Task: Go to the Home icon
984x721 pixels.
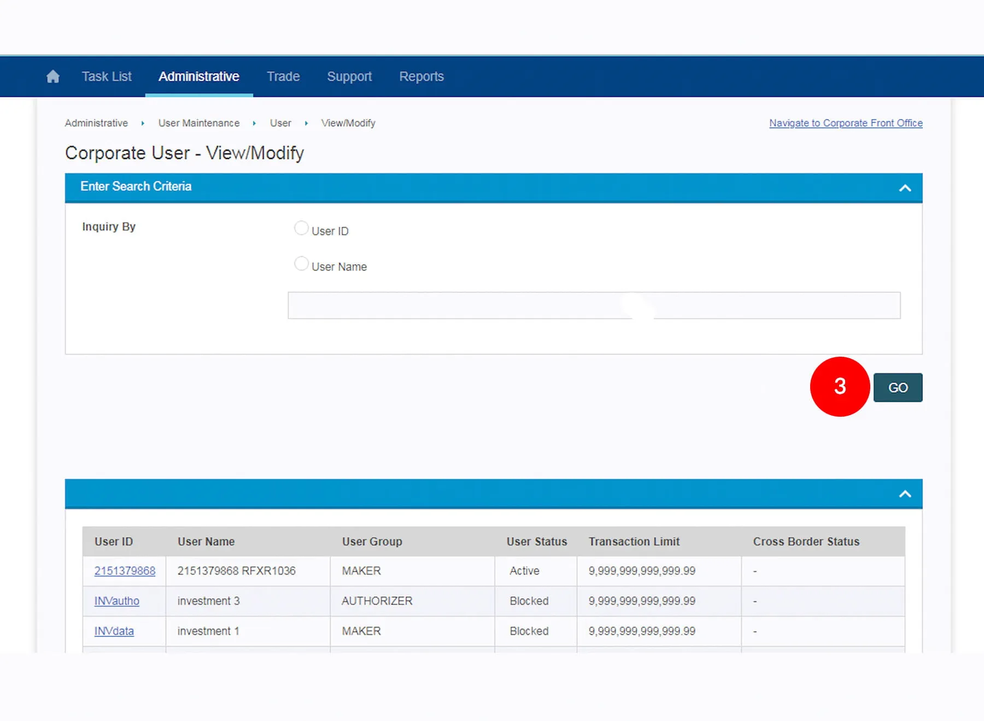Action: pos(52,76)
